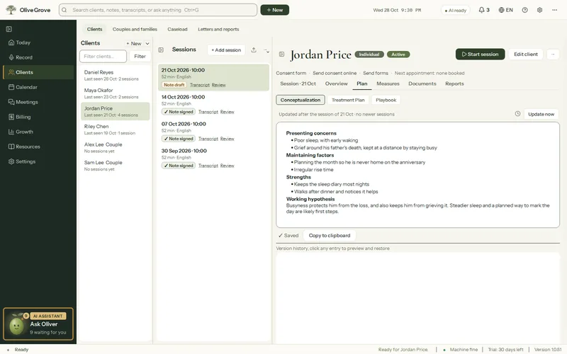The image size is (567, 354).
Task: Switch to Caseload tab
Action: (x=177, y=29)
